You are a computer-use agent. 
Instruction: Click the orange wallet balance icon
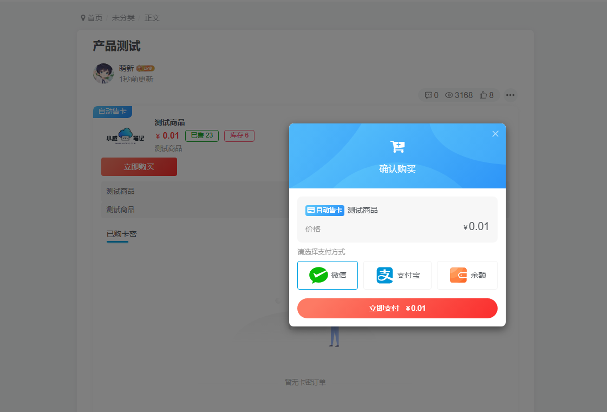(x=458, y=275)
